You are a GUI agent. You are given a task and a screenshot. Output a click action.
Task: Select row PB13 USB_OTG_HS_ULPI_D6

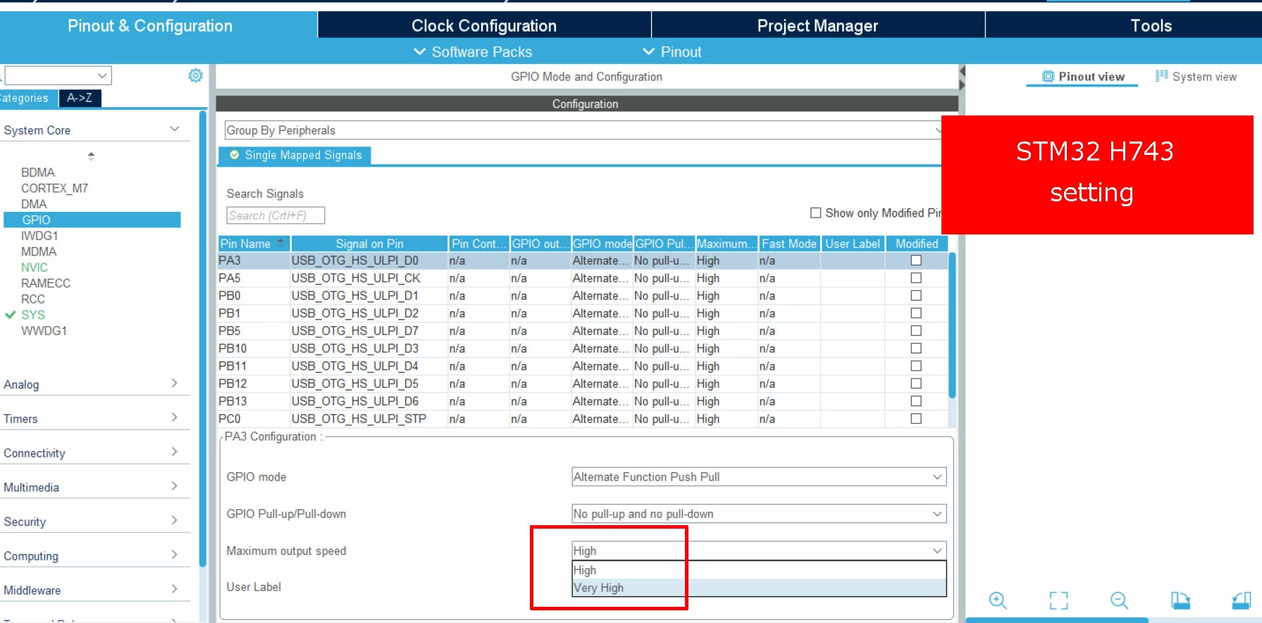click(x=583, y=401)
